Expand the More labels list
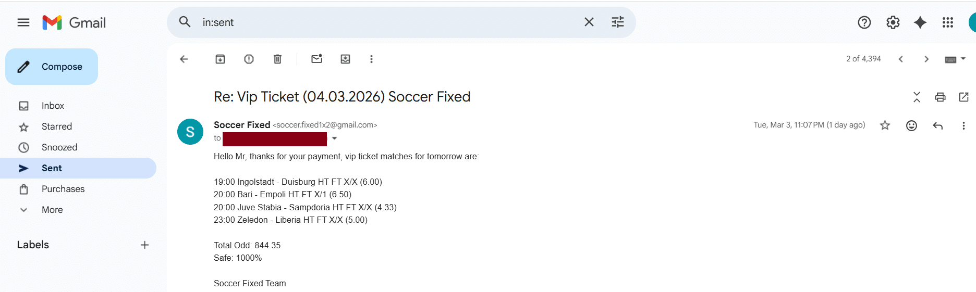The height and width of the screenshot is (292, 976). 52,210
